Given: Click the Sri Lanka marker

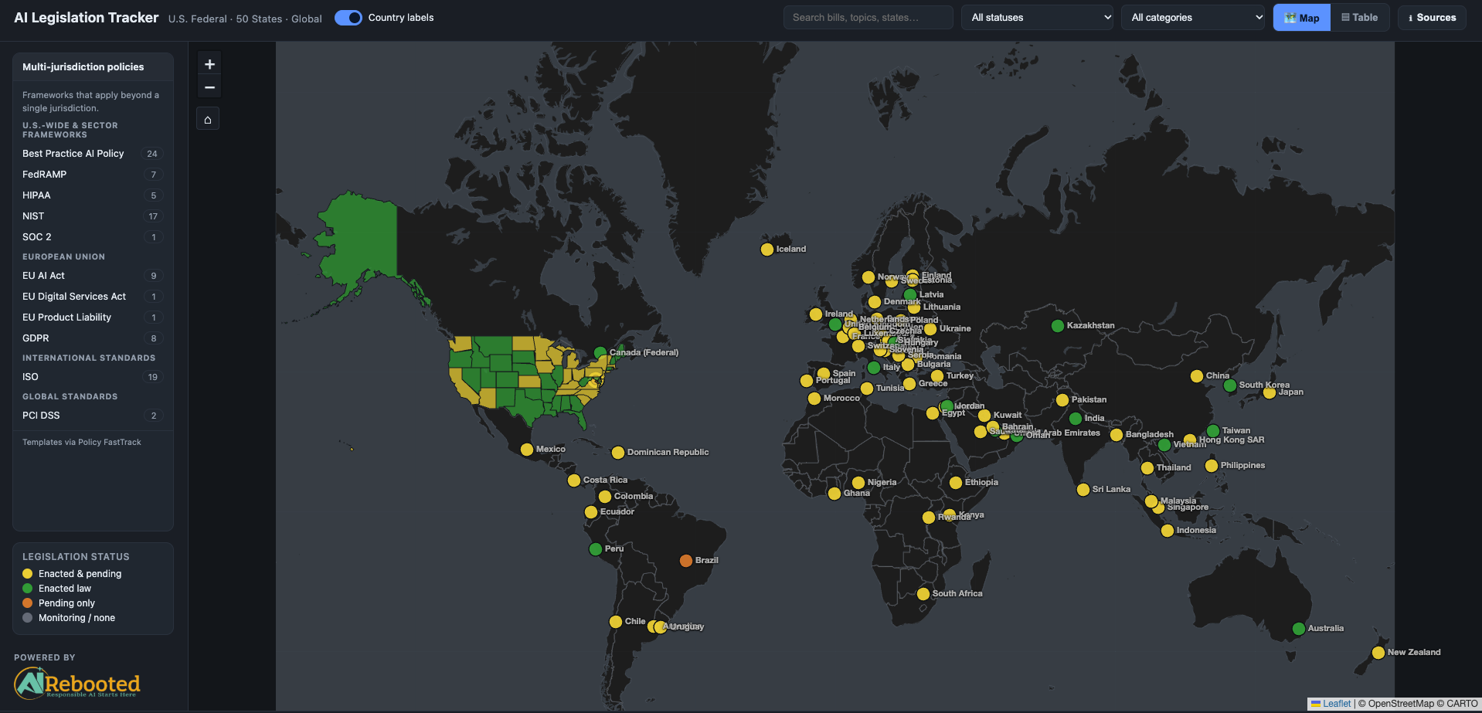Looking at the screenshot, I should (x=1083, y=490).
